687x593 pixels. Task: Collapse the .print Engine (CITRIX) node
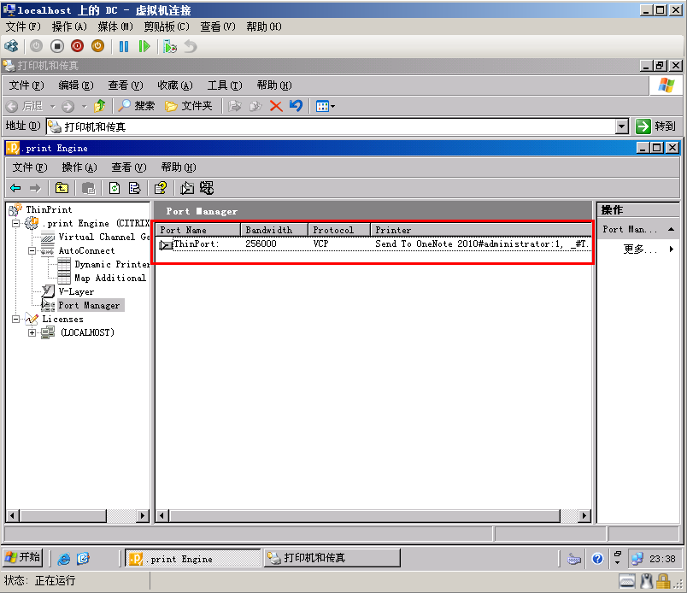(15, 223)
